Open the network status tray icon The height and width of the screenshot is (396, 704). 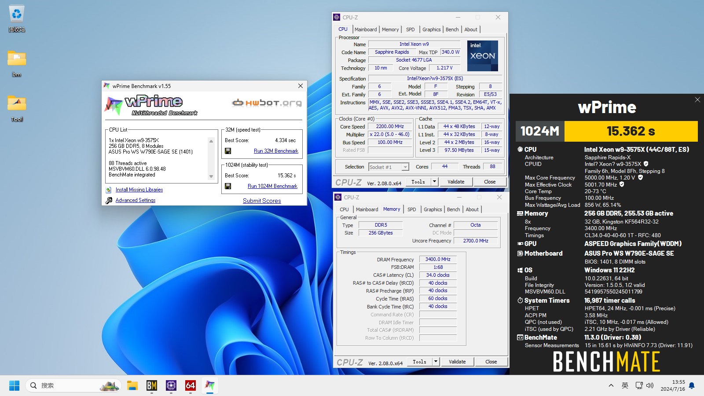tap(639, 386)
